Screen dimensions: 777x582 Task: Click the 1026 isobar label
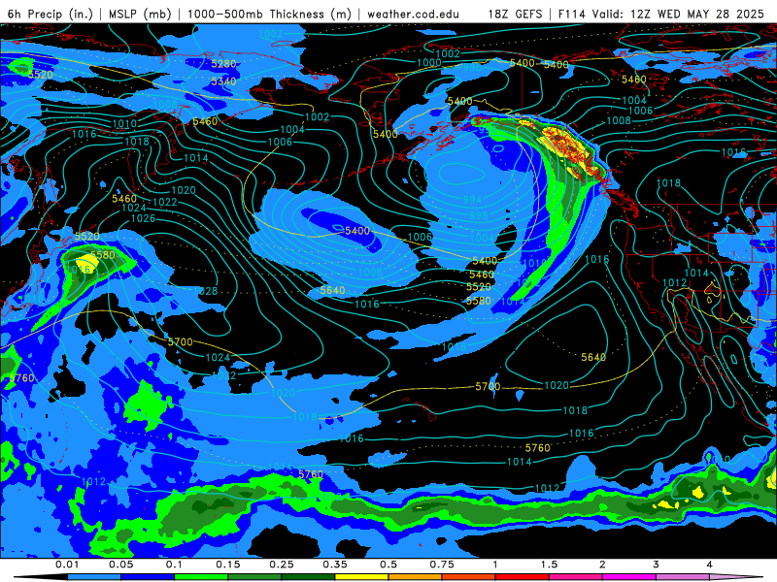143,218
